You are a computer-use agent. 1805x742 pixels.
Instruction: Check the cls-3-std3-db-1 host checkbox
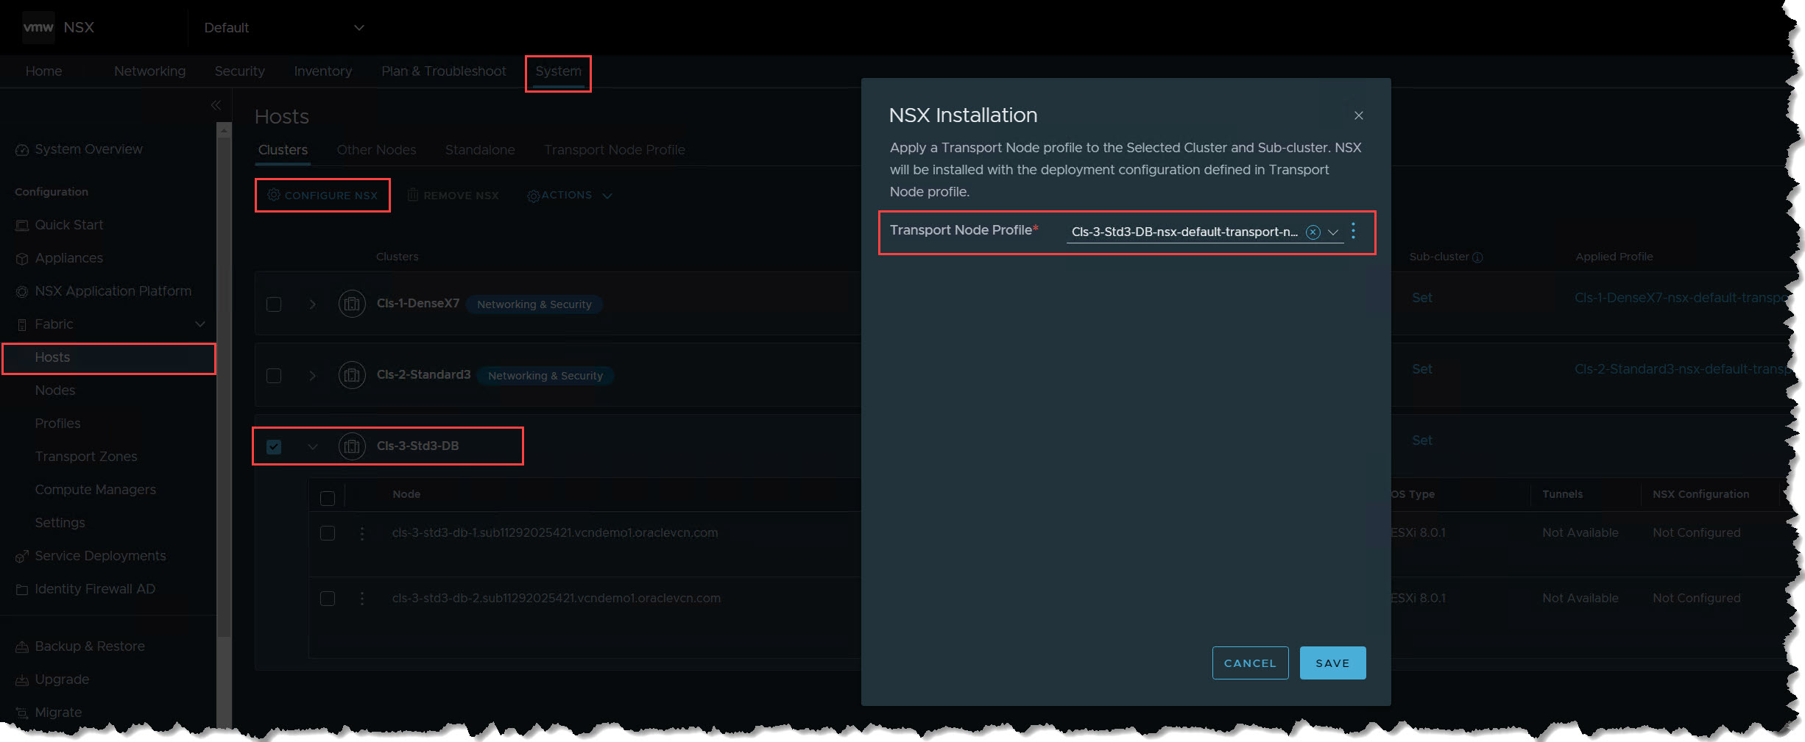point(328,533)
